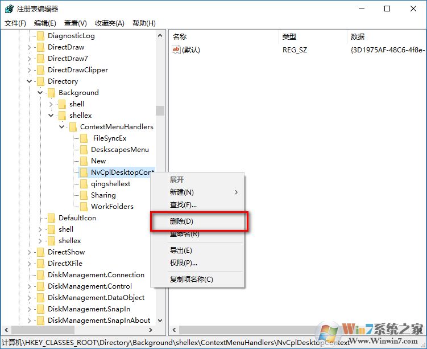Viewport: 427px width, 349px height.
Task: Click the New key folder icon
Action: (84, 161)
